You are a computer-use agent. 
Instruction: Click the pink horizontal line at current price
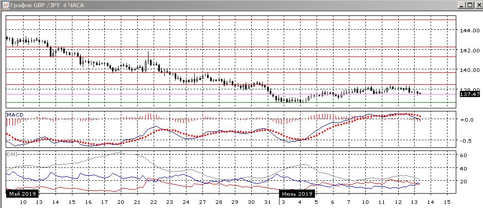coord(231,94)
